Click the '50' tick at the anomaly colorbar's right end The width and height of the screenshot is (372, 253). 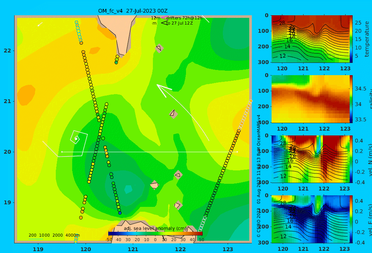tap(201, 240)
